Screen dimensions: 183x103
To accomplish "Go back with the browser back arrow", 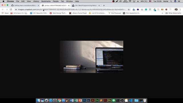I will pos(3,9).
